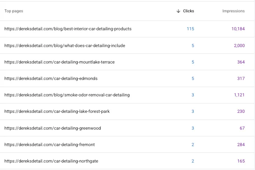255x170 pixels.
Task: Click the 364 impressions value
Action: click(241, 62)
